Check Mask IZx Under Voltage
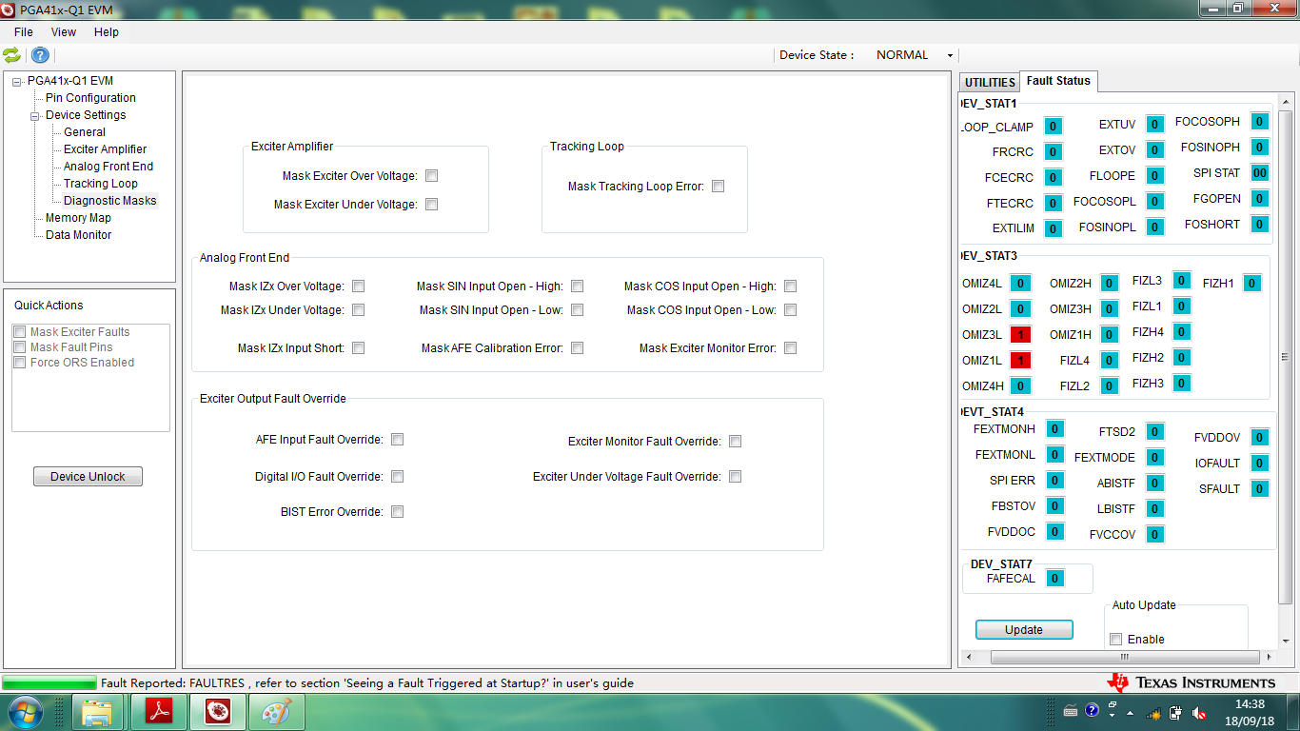The image size is (1300, 731). [359, 310]
